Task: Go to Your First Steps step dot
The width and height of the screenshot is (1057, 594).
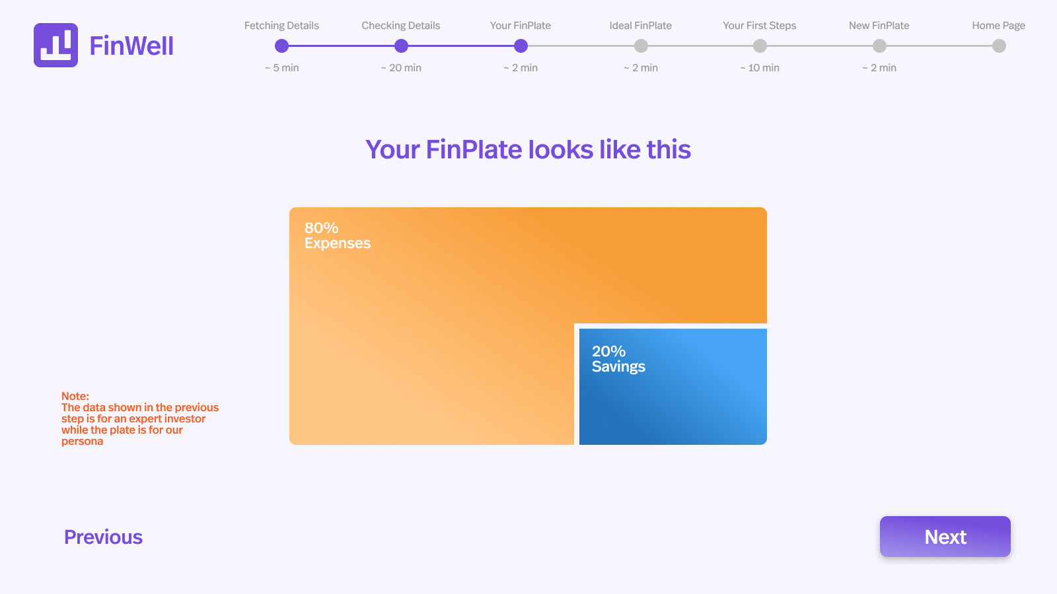Action: tap(760, 46)
